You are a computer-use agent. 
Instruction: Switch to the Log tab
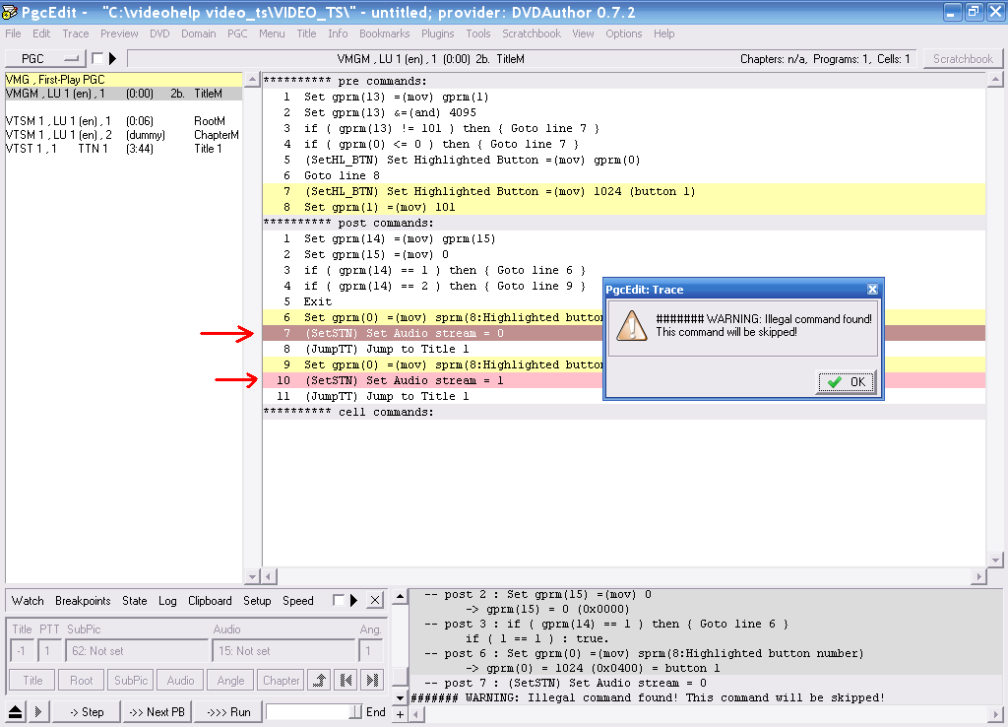pyautogui.click(x=167, y=601)
